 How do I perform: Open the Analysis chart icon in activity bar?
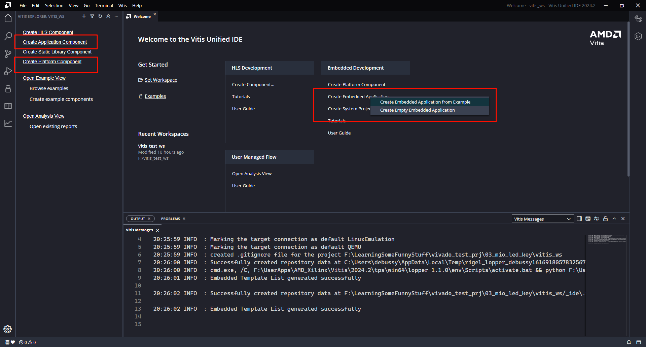point(8,123)
